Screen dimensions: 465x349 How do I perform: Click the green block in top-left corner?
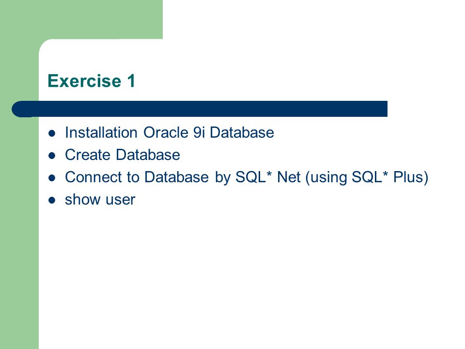[x=81, y=19]
